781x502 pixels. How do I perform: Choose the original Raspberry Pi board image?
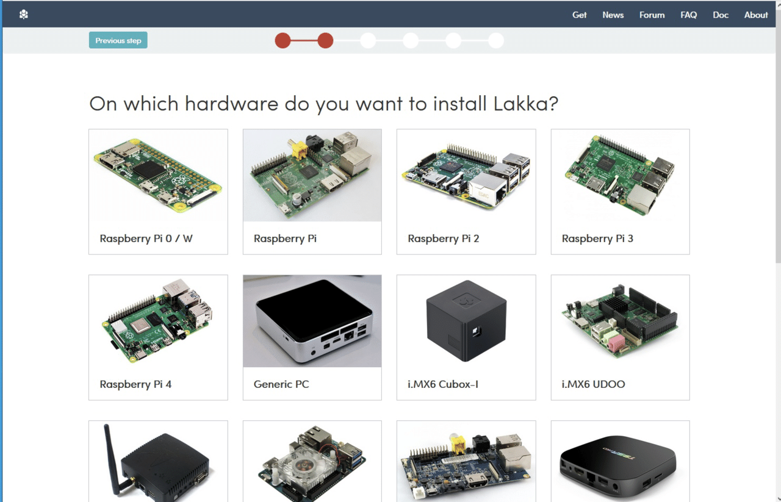(312, 175)
